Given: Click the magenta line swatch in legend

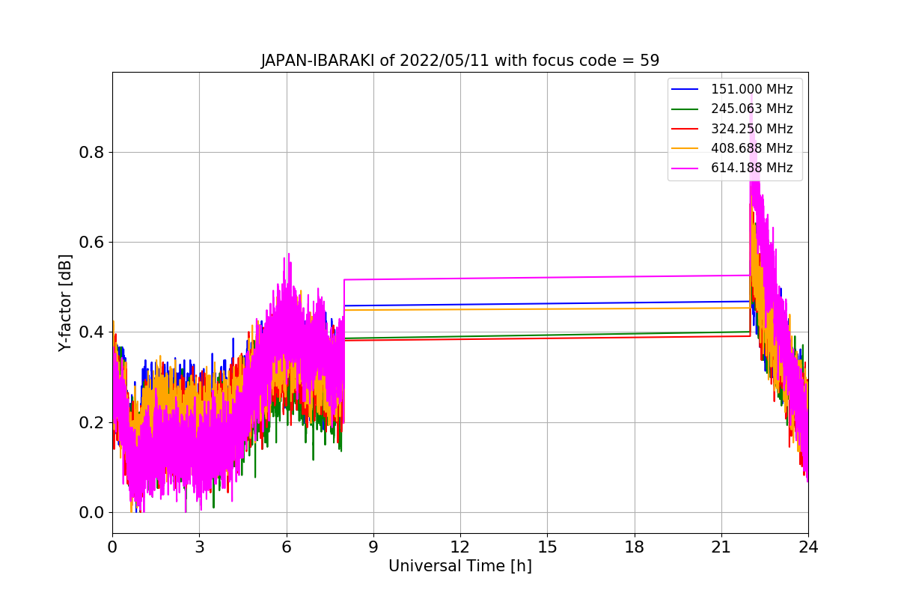Looking at the screenshot, I should click(686, 168).
